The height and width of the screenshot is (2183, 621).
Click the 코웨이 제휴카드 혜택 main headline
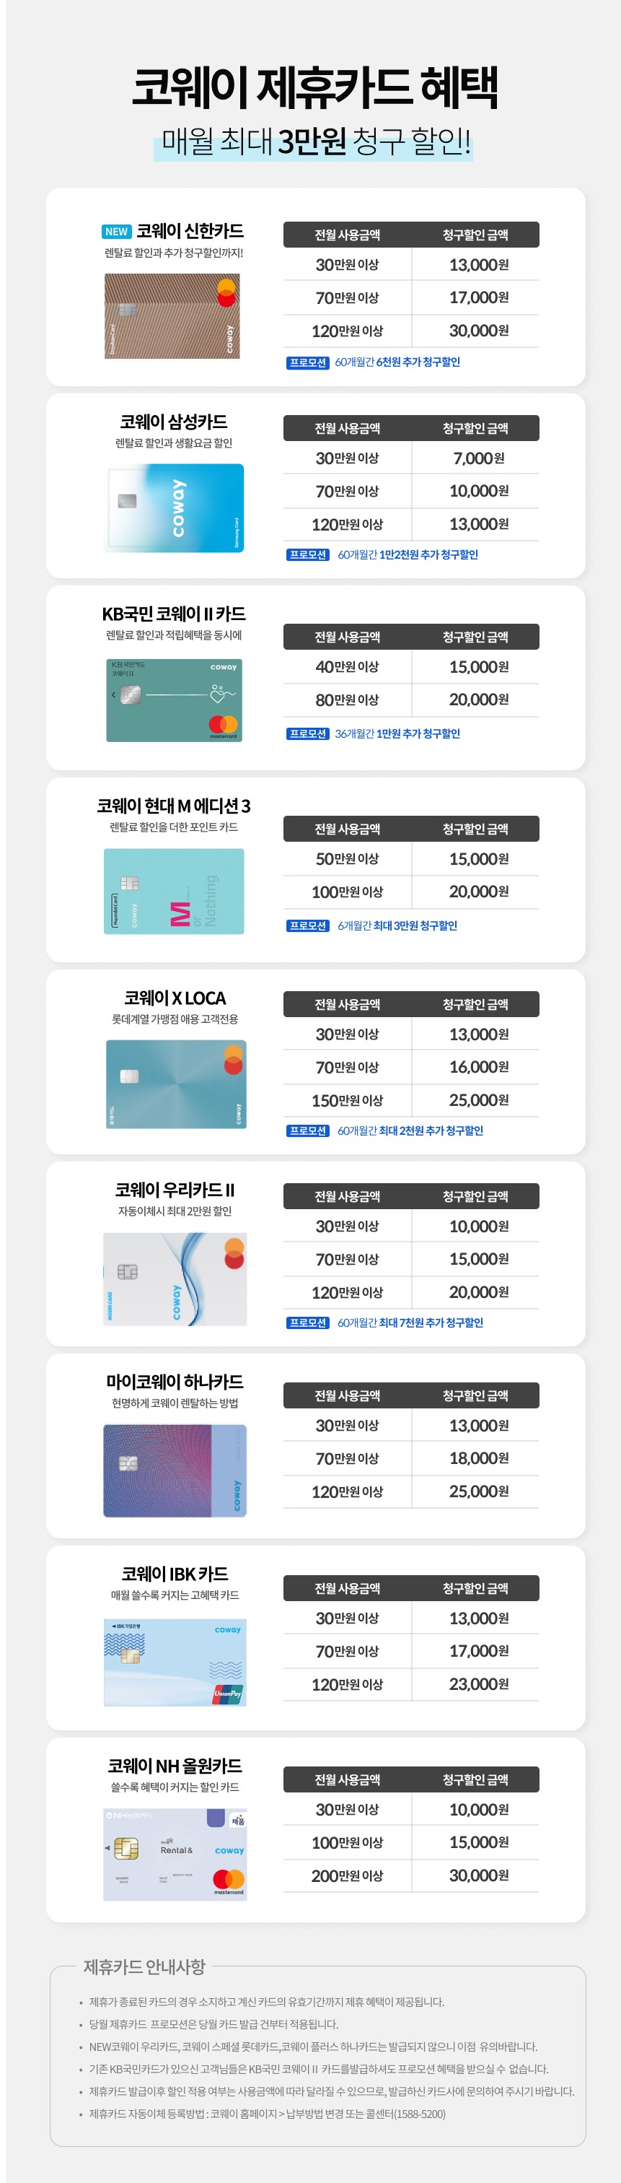tap(314, 87)
